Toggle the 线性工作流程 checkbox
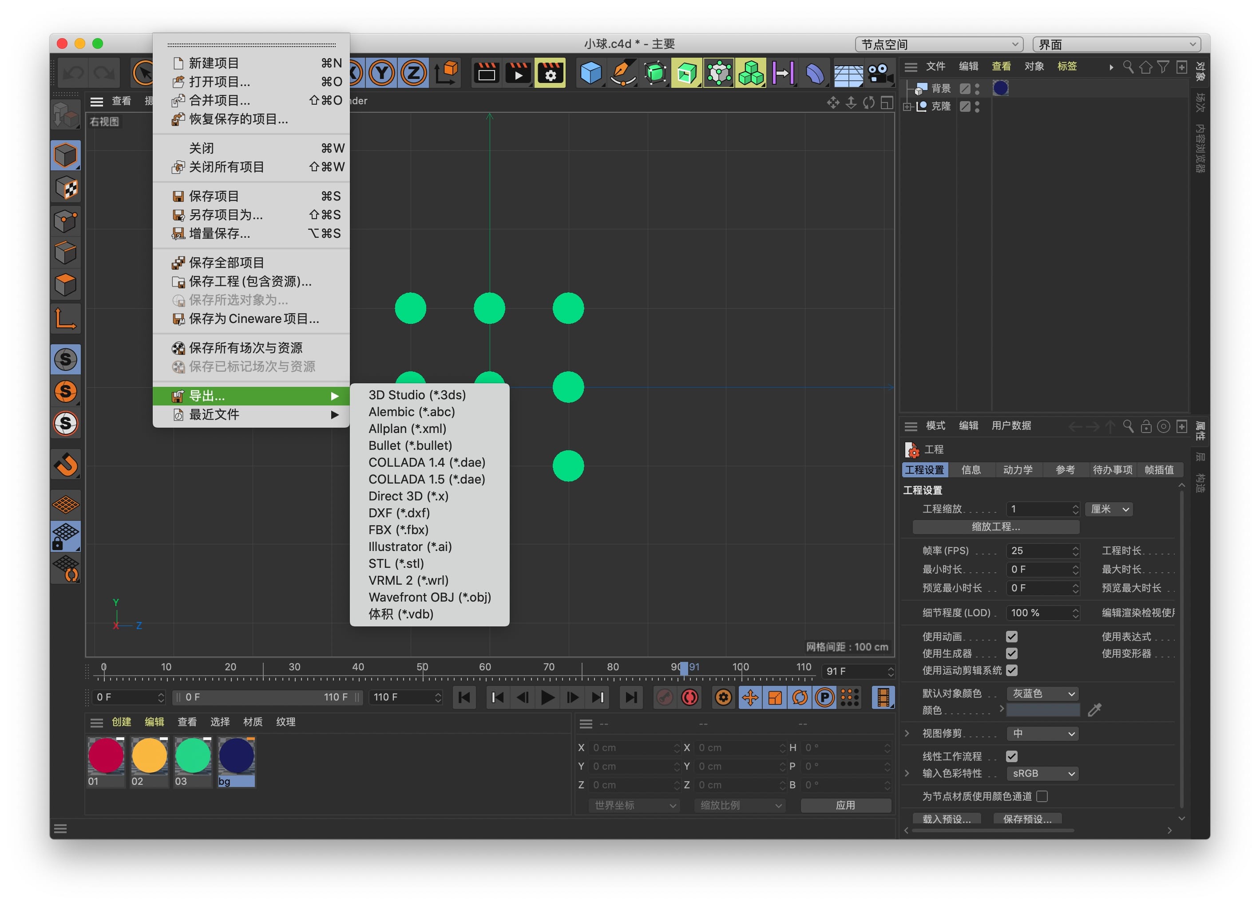Screen dimensions: 1260x905 tap(1012, 756)
